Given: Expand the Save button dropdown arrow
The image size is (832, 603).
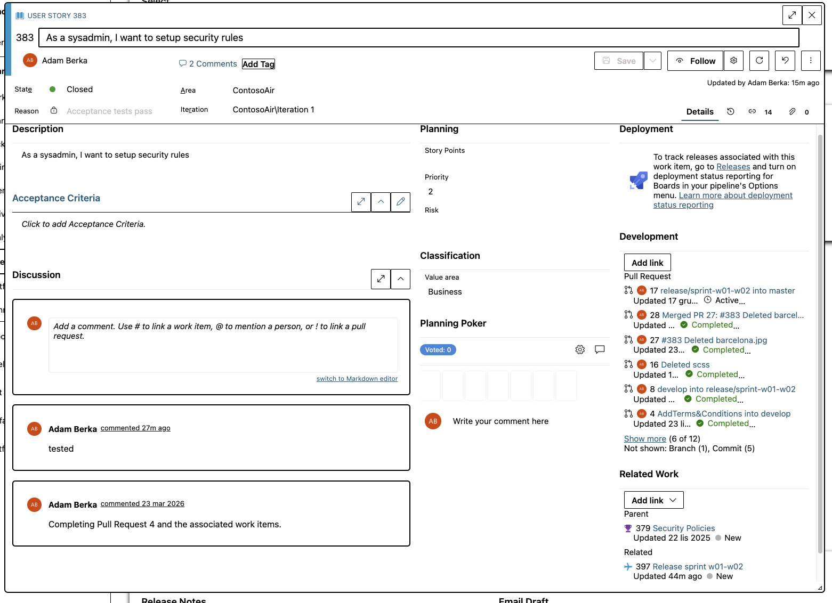Looking at the screenshot, I should point(652,61).
